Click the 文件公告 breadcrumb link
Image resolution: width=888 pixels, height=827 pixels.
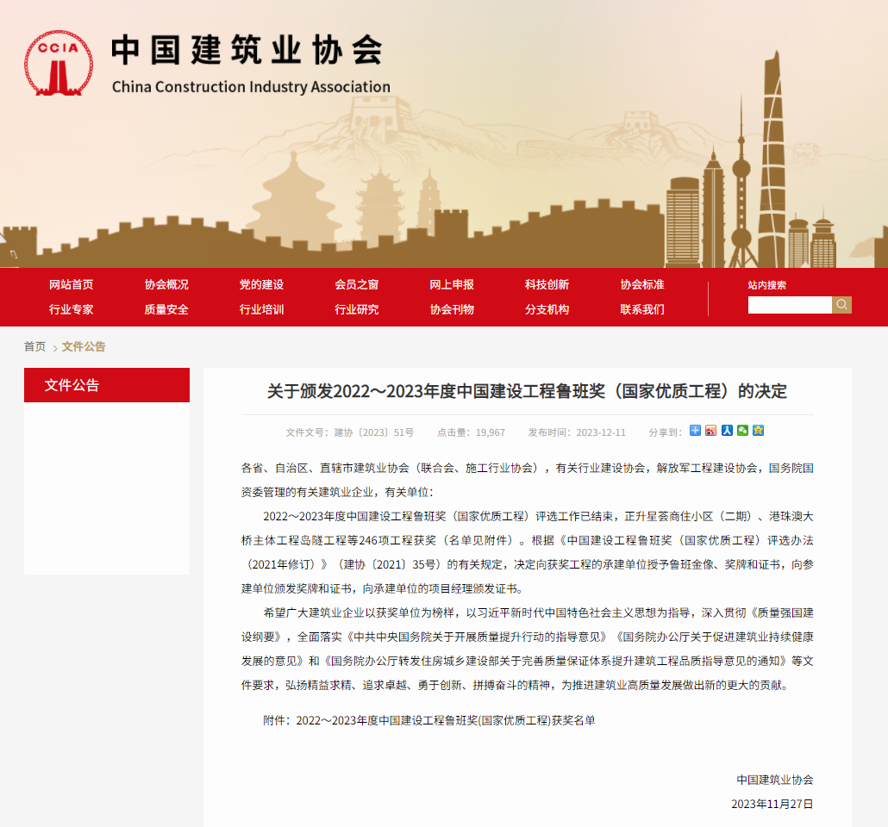coord(83,346)
